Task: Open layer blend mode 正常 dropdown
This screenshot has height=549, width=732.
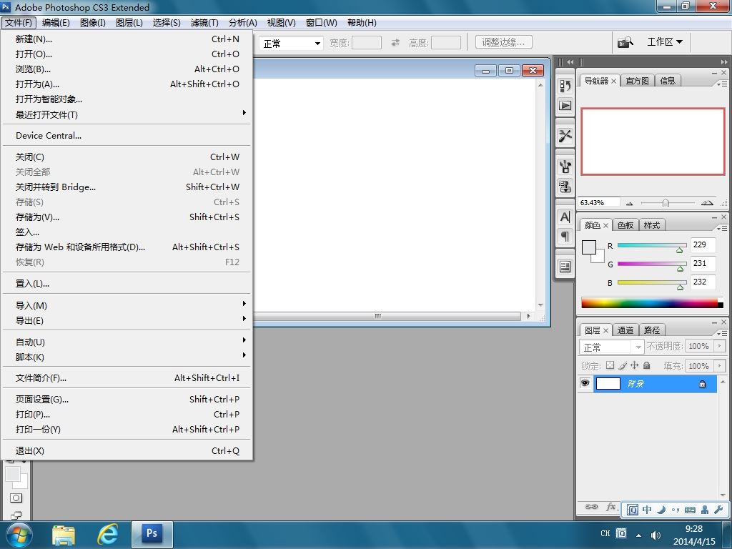Action: pyautogui.click(x=612, y=347)
